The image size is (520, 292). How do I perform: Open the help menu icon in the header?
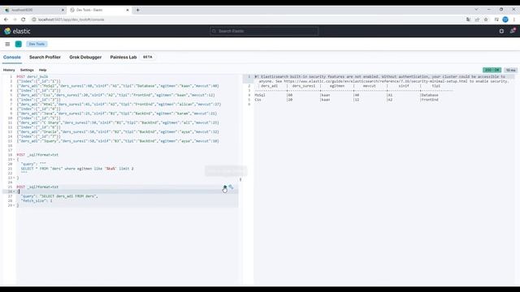point(501,31)
